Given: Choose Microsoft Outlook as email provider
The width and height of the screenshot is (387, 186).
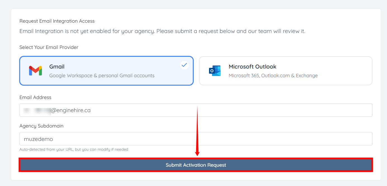Looking at the screenshot, I should pyautogui.click(x=285, y=71).
